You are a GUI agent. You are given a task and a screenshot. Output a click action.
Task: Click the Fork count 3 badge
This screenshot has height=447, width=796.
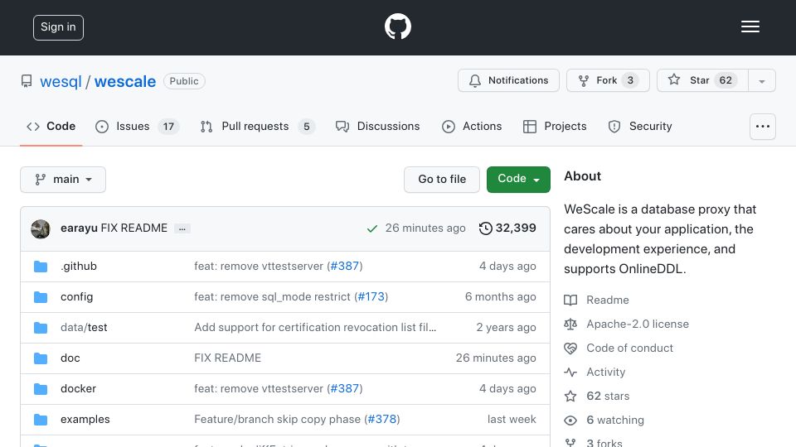[630, 80]
